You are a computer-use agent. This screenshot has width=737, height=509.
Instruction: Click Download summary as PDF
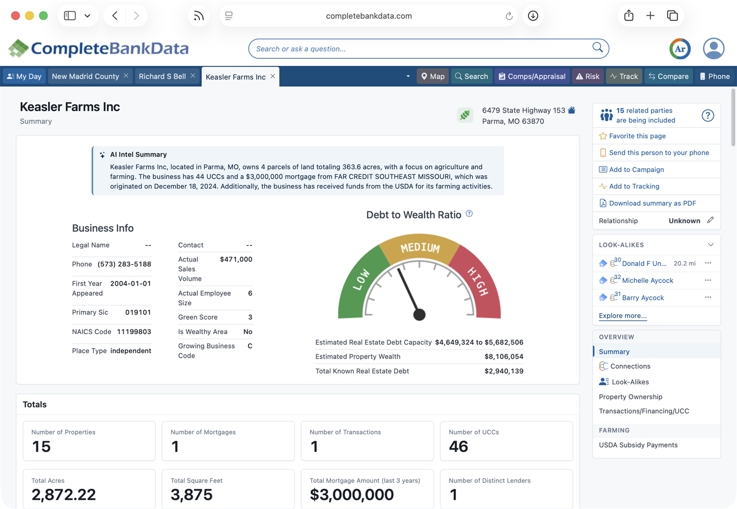(652, 203)
